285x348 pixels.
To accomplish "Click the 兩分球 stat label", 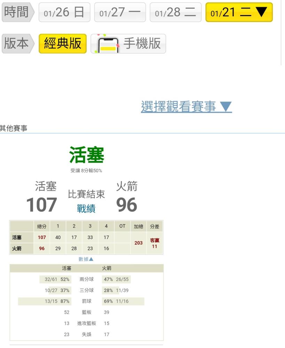I will tap(87, 279).
